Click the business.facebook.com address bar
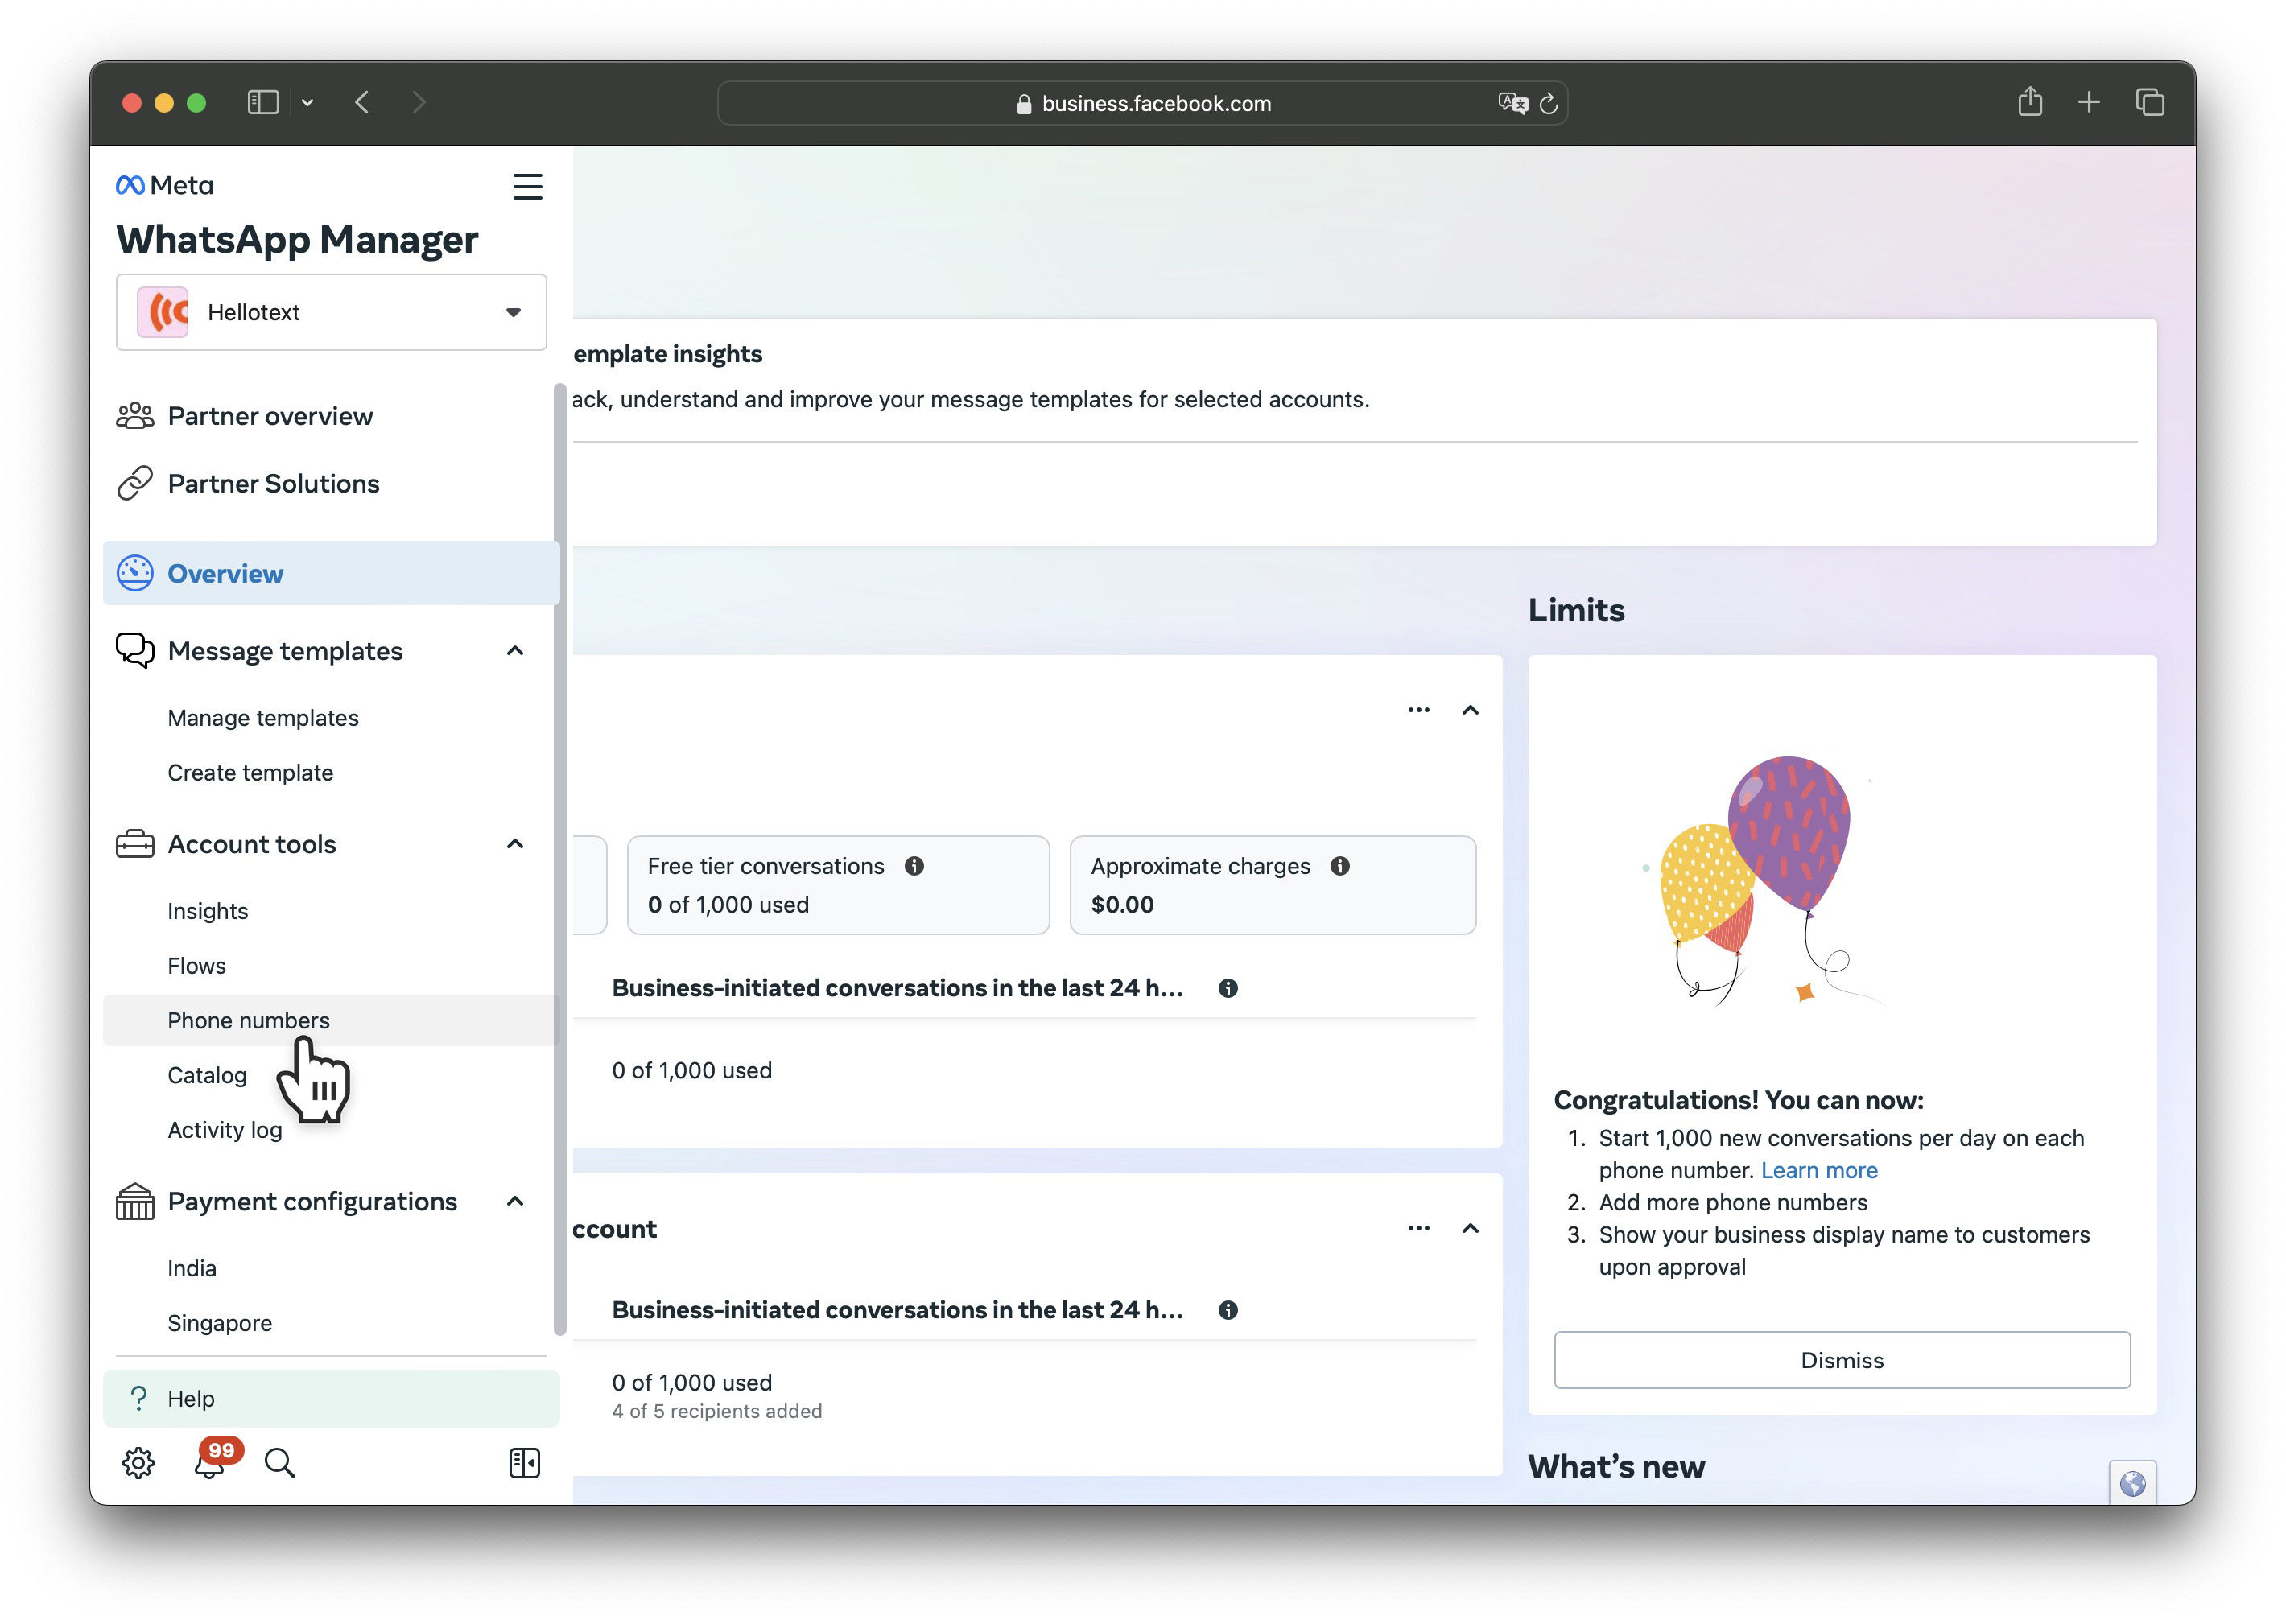2286x1624 pixels. [1142, 103]
